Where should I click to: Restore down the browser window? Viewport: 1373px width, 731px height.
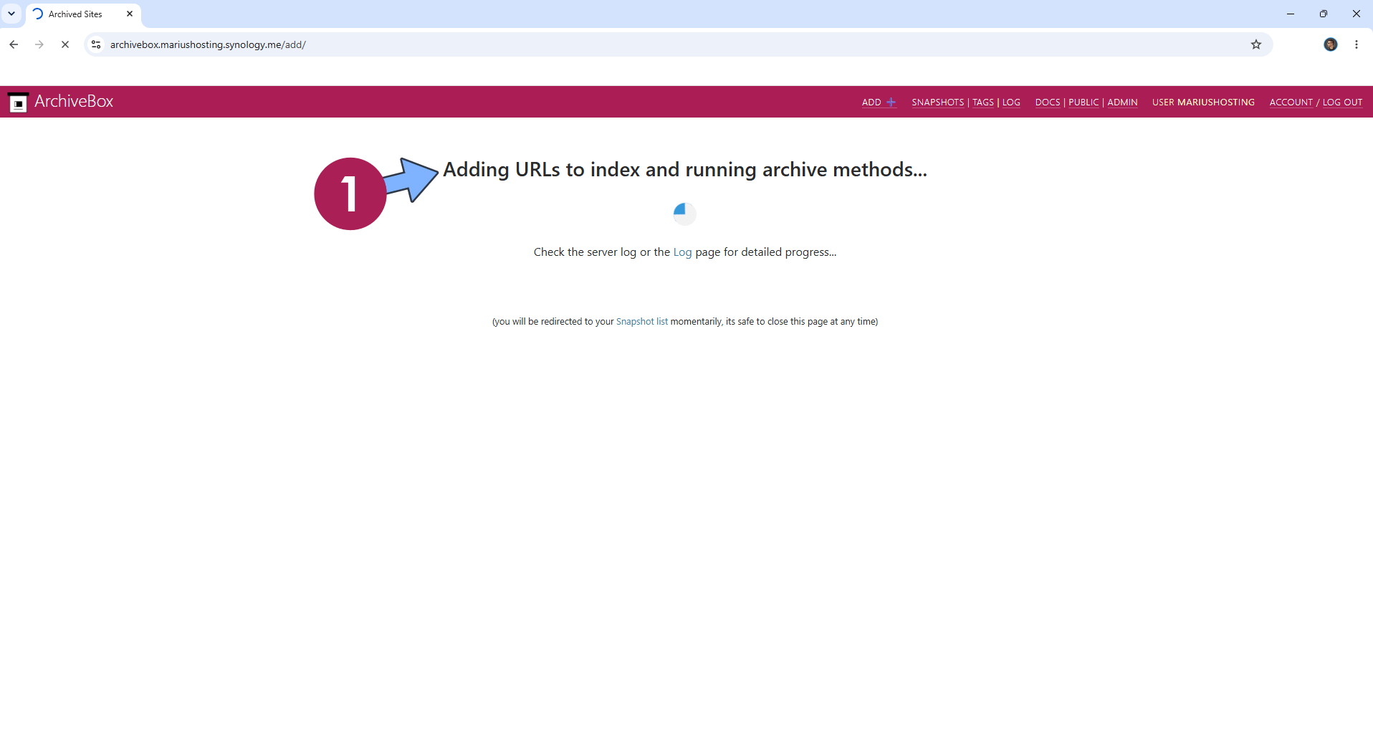click(1324, 14)
